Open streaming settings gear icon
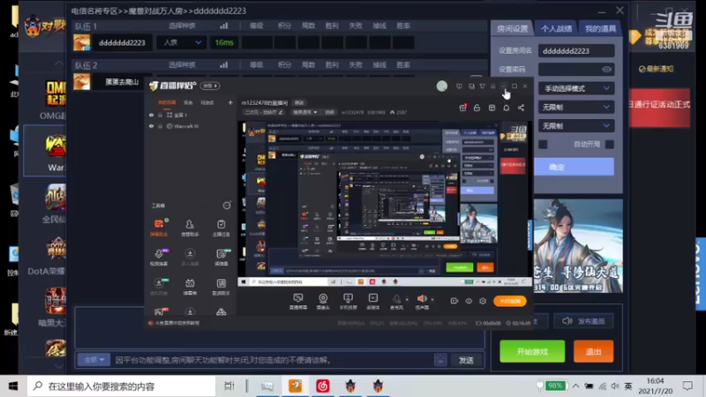706x397 pixels. (483, 301)
